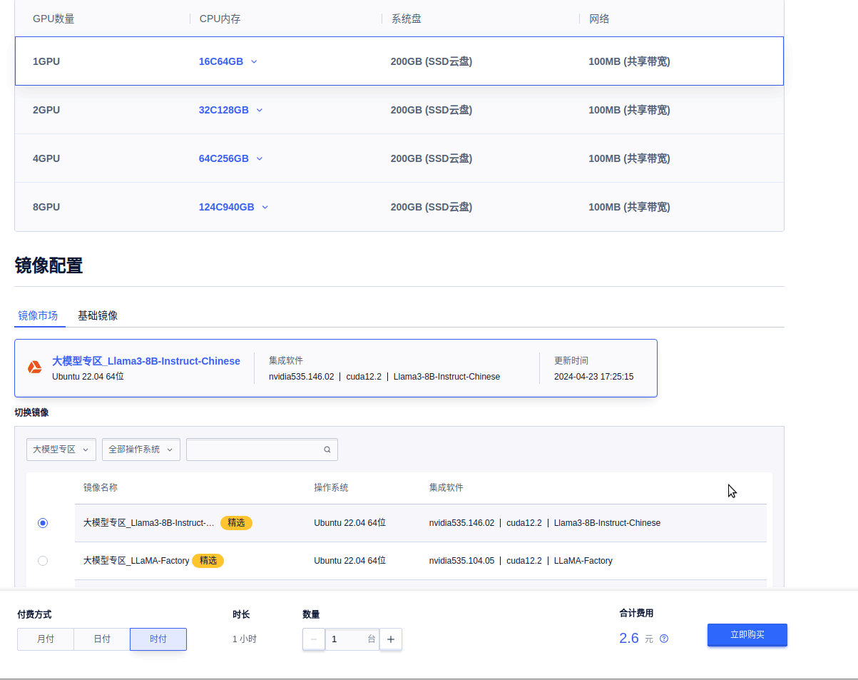The height and width of the screenshot is (680, 858).
Task: Select 月付 monthly payment option
Action: [x=45, y=639]
